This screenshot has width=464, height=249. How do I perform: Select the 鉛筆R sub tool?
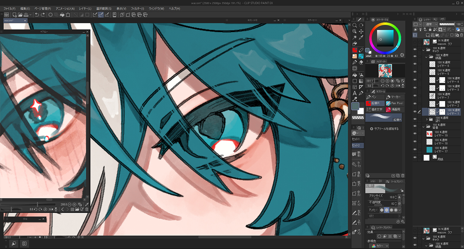pyautogui.click(x=375, y=103)
